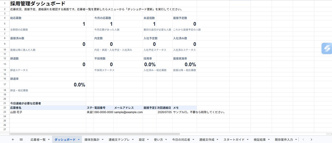Image resolution: width=332 pixels, height=143 pixels.
Task: Select the 面接実施率 label cell
Action: [184, 58]
